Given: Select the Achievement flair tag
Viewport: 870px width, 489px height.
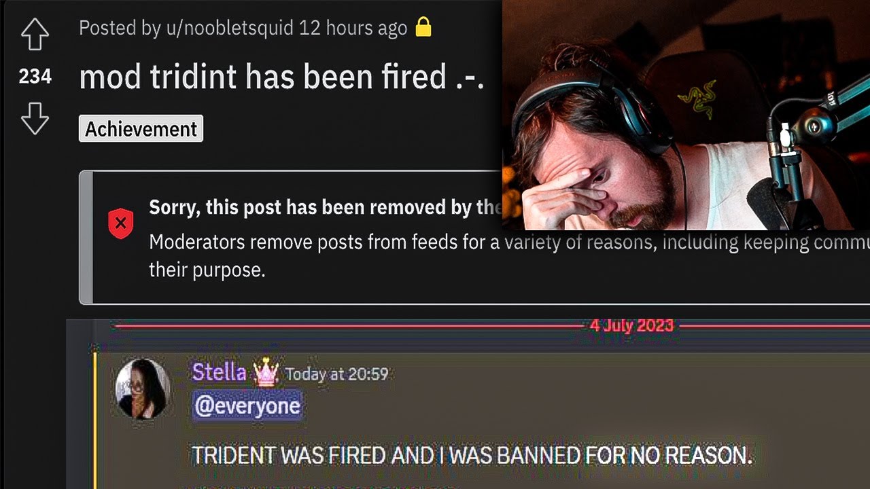Looking at the screenshot, I should click(141, 128).
